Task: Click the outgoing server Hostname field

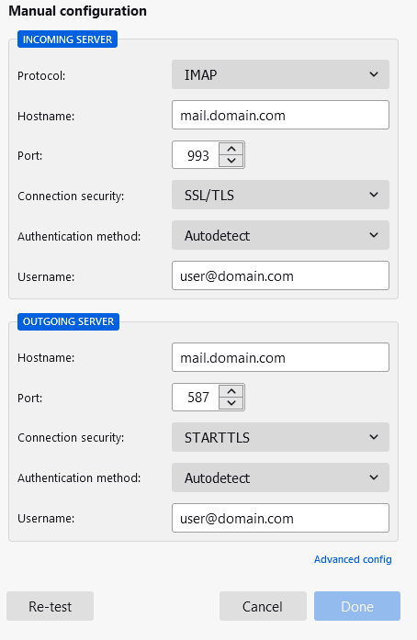Action: 280,357
